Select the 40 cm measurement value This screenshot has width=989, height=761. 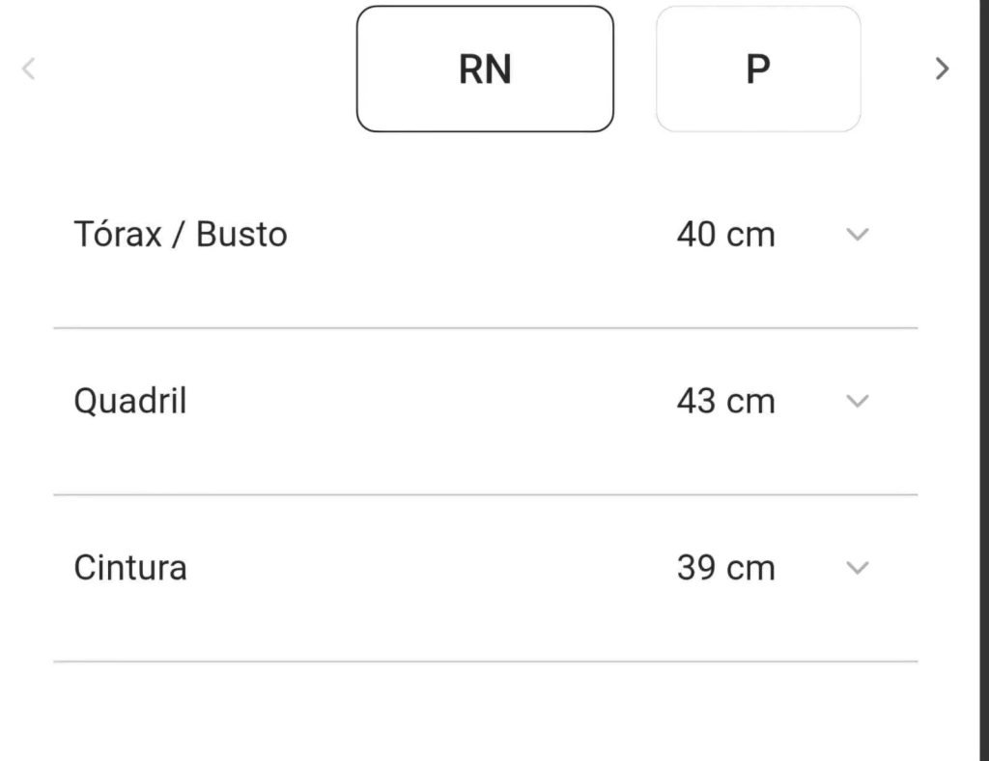[726, 235]
